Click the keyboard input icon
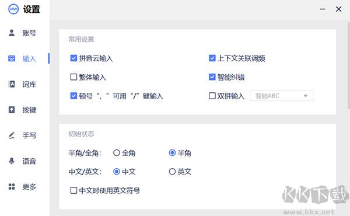350x216 pixels. (x=12, y=58)
